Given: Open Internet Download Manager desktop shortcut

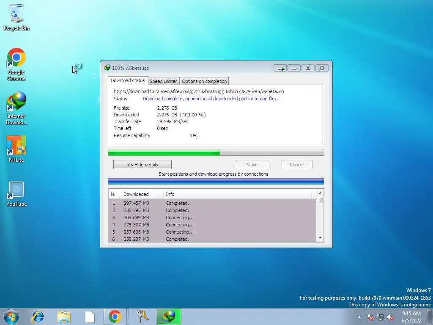Looking at the screenshot, I should [16, 108].
